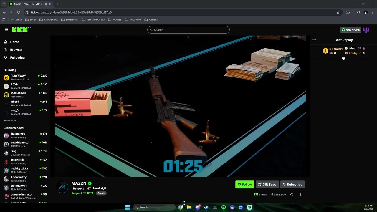Open Andweeezy recommended channel avatar
The height and width of the screenshot is (212, 377).
[x=6, y=179]
